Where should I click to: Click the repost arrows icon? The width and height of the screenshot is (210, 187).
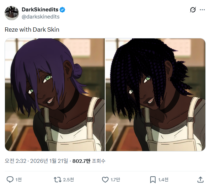(57, 180)
